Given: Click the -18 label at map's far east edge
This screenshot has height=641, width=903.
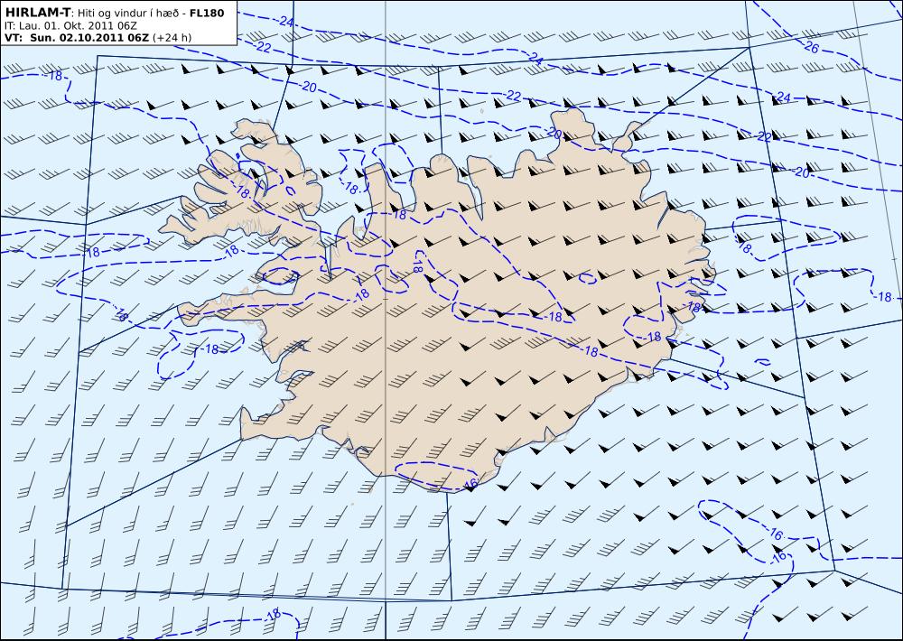Looking at the screenshot, I should click(x=883, y=297).
